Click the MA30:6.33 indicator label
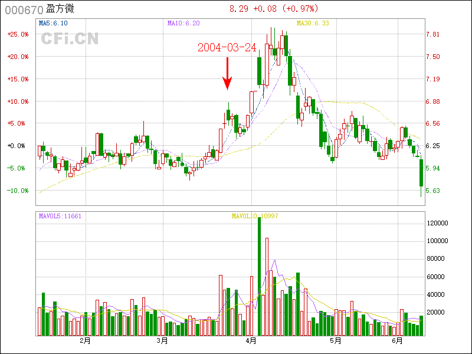Viewport: 472px width, 354px height. coord(312,23)
